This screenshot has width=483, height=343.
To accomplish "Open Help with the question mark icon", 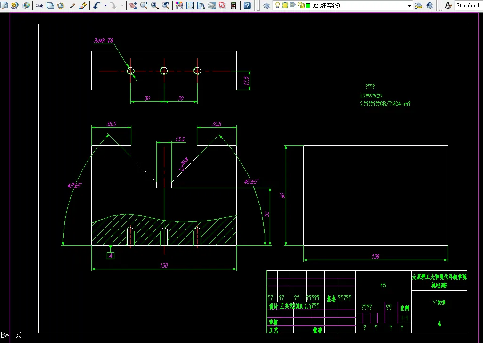I will click(x=247, y=6).
